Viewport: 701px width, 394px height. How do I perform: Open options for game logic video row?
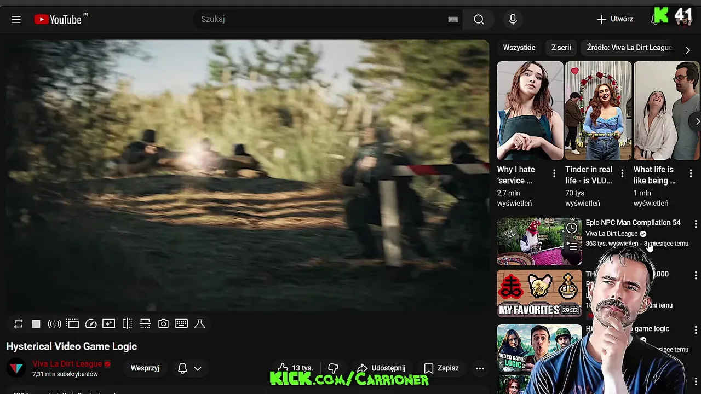pos(696,331)
